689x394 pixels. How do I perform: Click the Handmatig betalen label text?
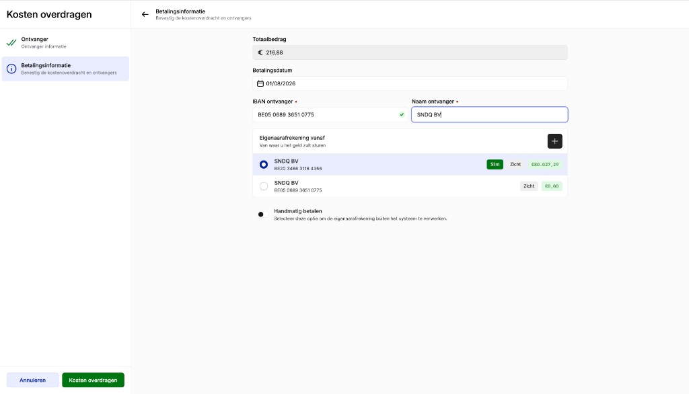point(298,211)
